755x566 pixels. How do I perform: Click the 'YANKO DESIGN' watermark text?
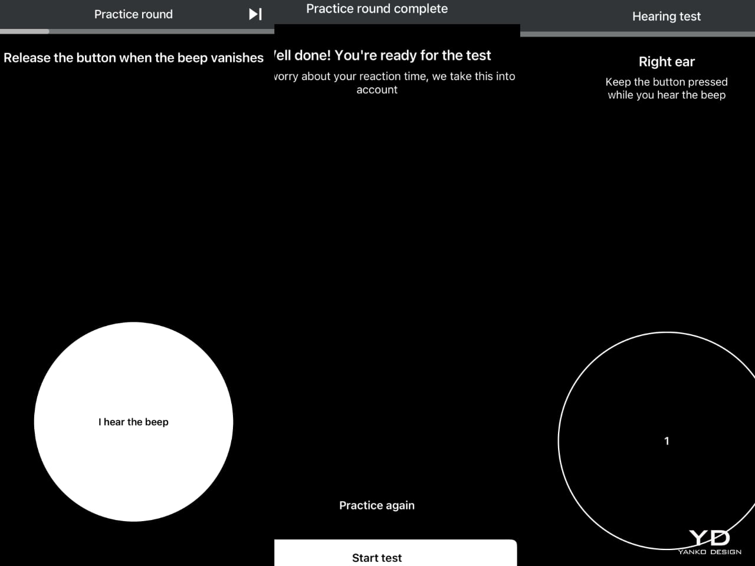(x=710, y=552)
